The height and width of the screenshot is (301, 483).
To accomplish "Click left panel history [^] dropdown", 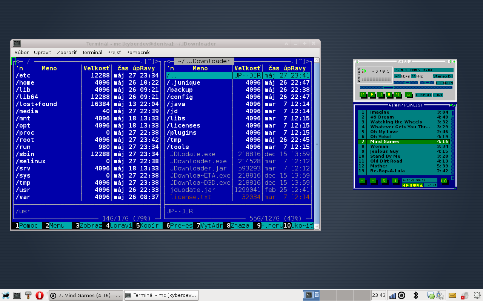I will pyautogui.click(x=149, y=61).
